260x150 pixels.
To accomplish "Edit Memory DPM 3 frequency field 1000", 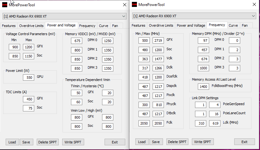I will [203, 68].
